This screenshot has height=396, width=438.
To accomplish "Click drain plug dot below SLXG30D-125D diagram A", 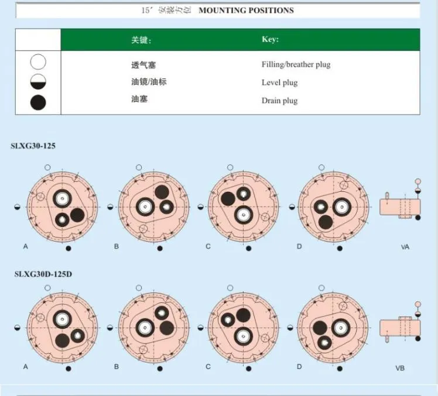I will 69,369.
